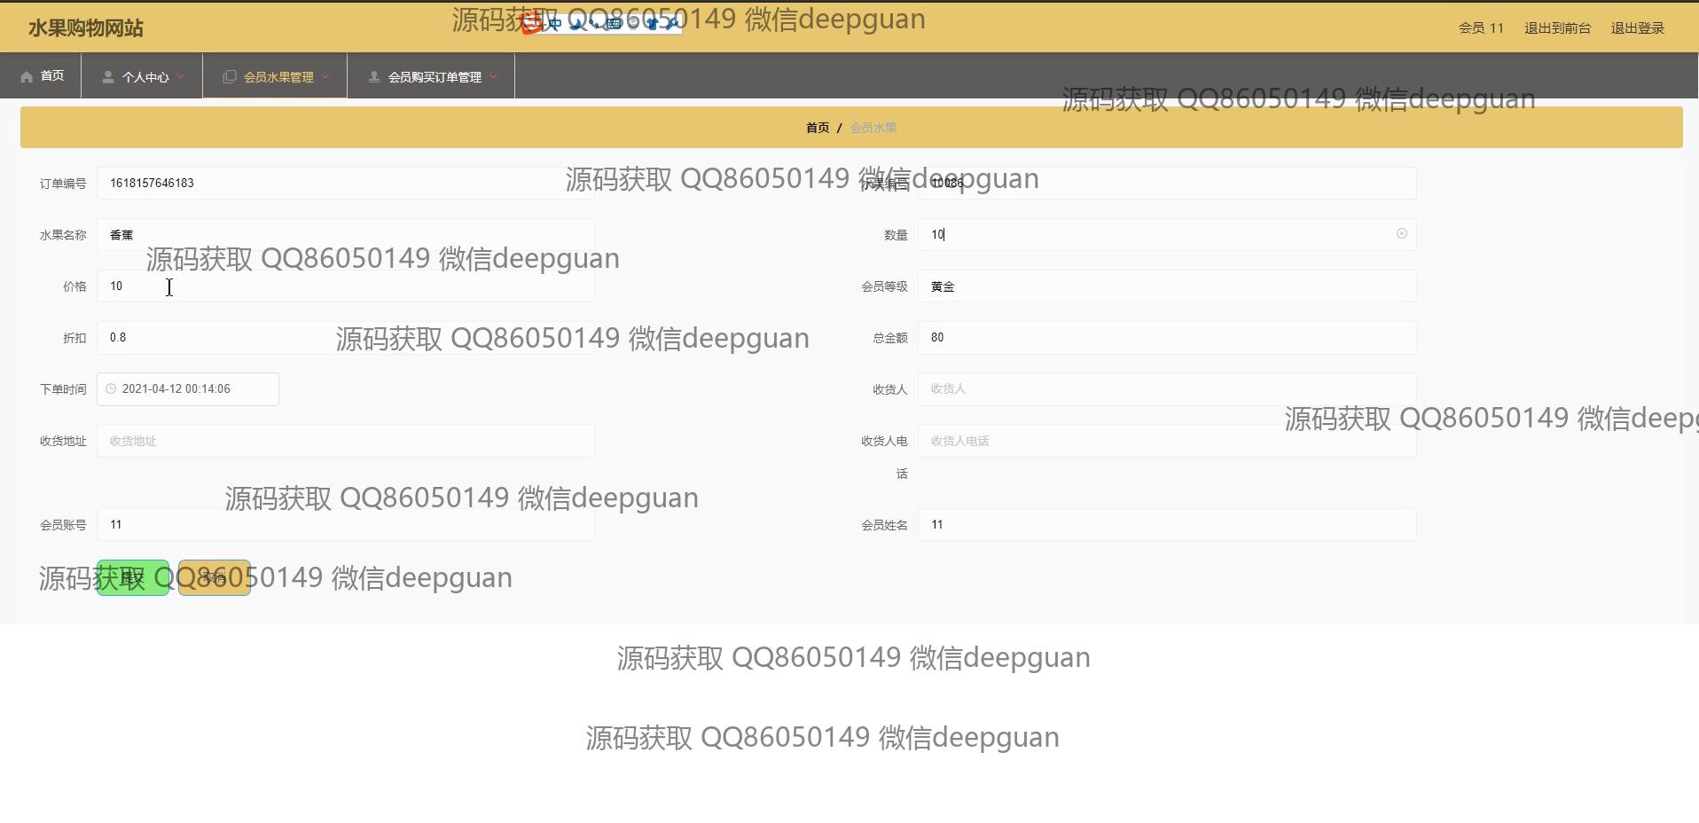1699x823 pixels.
Task: Open the 首页 menu item
Action: pos(51,76)
